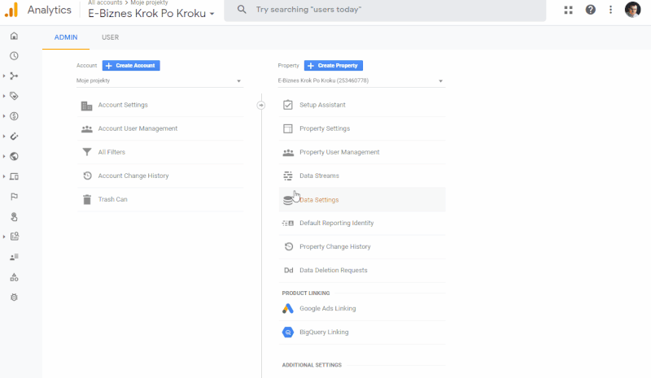Viewport: 651px width, 378px height.
Task: Open Realtime clock icon in sidebar
Action: pyautogui.click(x=14, y=56)
